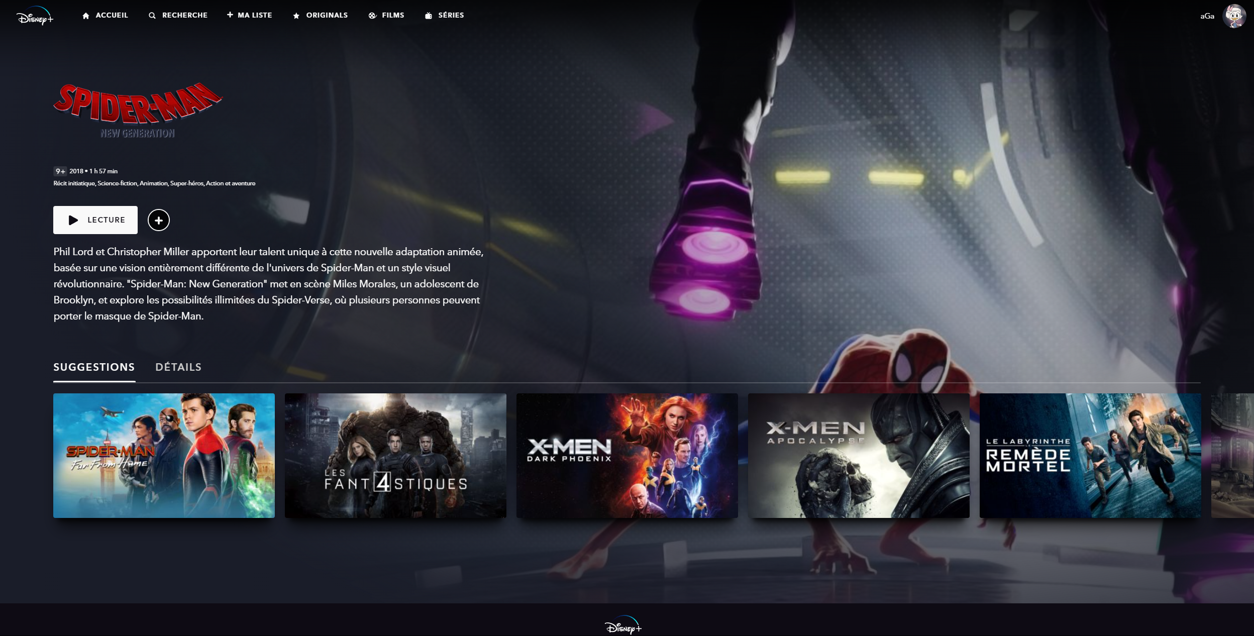Viewport: 1254px width, 636px height.
Task: Click the Disney+ logo in footer
Action: [623, 626]
